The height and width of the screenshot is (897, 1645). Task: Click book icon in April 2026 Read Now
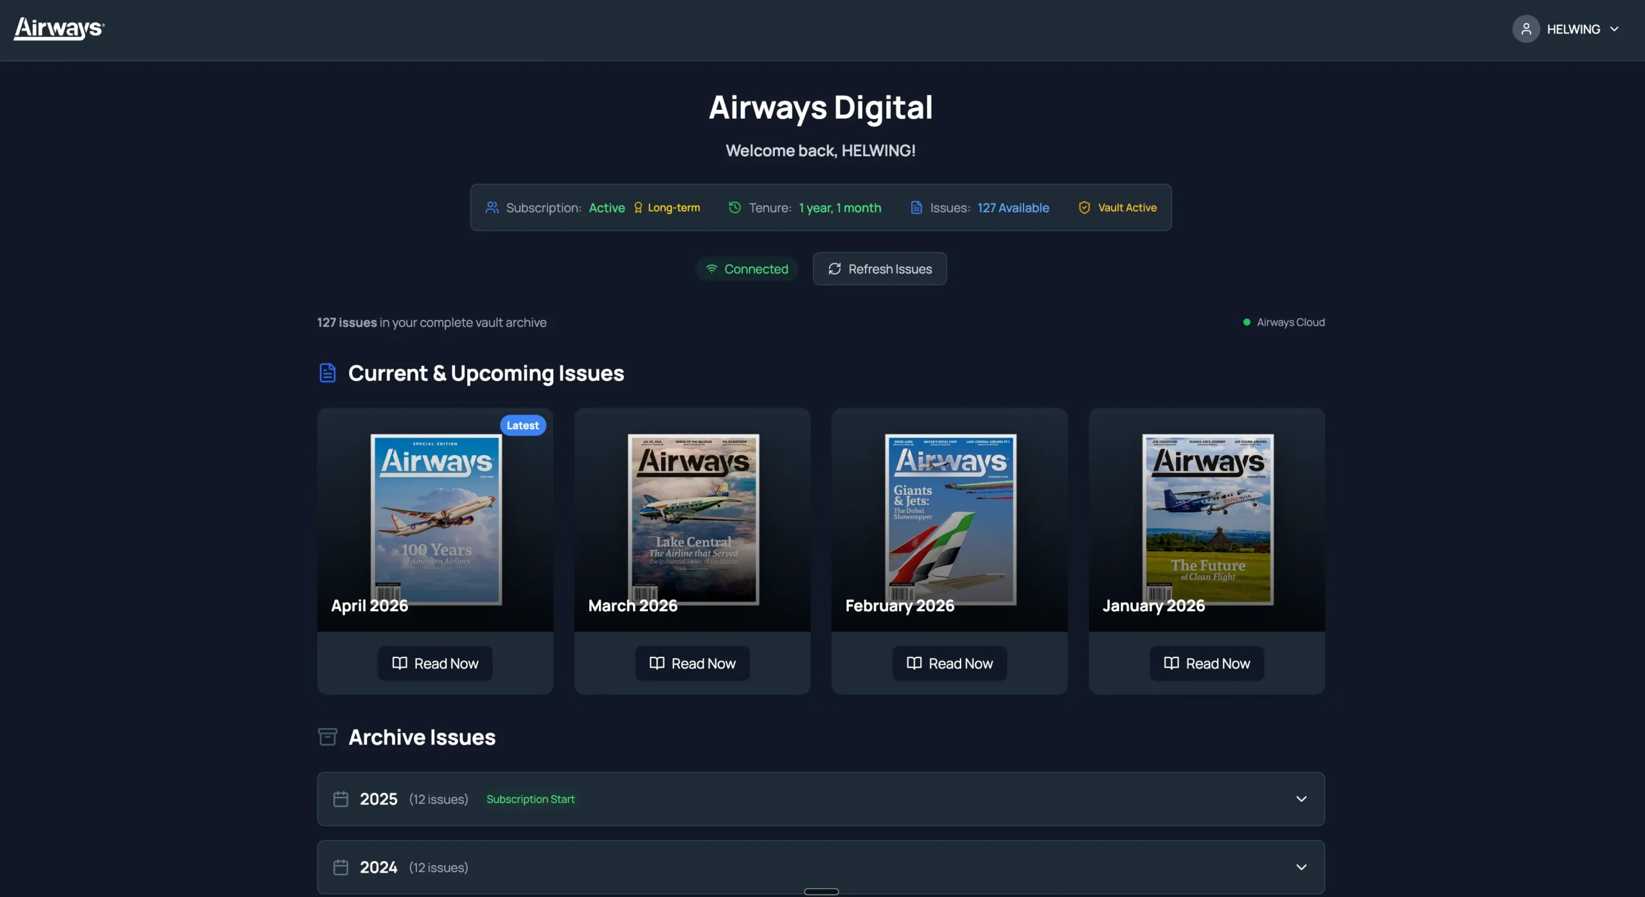400,663
